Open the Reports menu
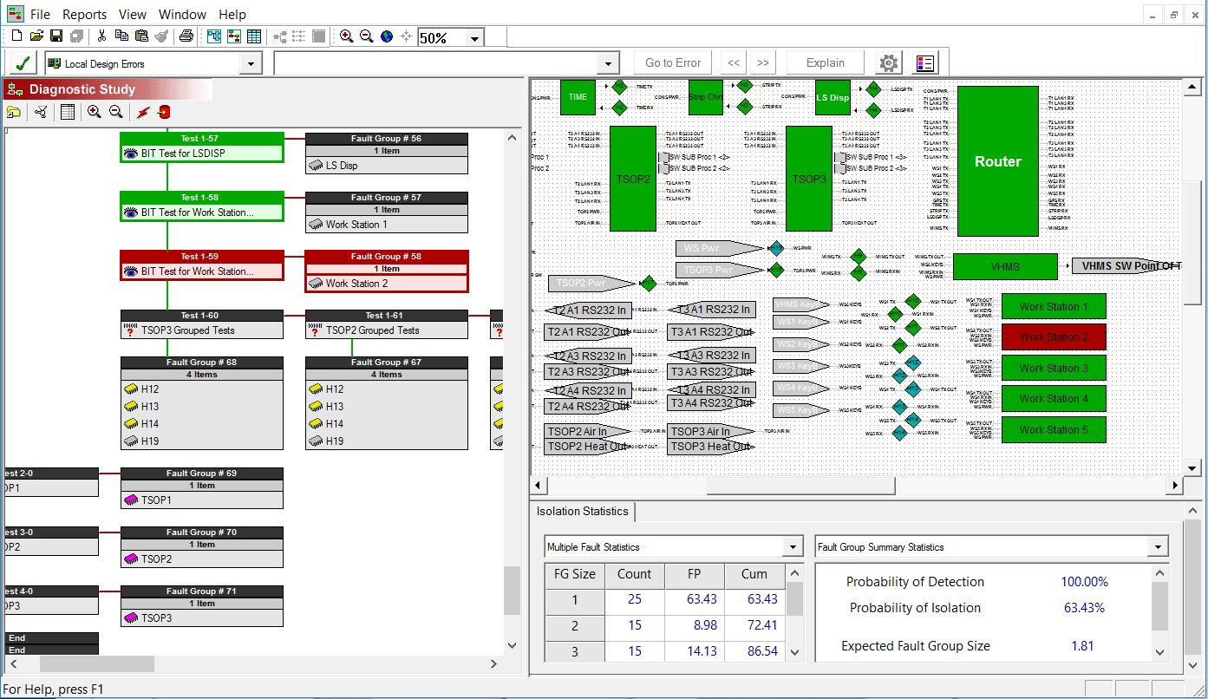This screenshot has width=1208, height=699. coord(84,14)
